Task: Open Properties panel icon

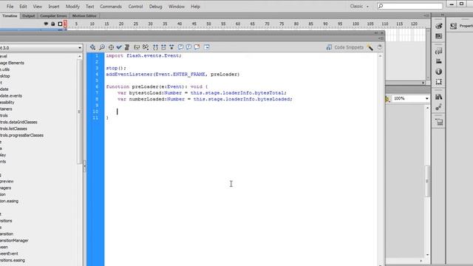Action: [x=453, y=26]
